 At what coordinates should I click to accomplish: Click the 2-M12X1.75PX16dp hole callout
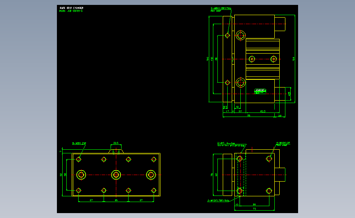[x=219, y=200]
